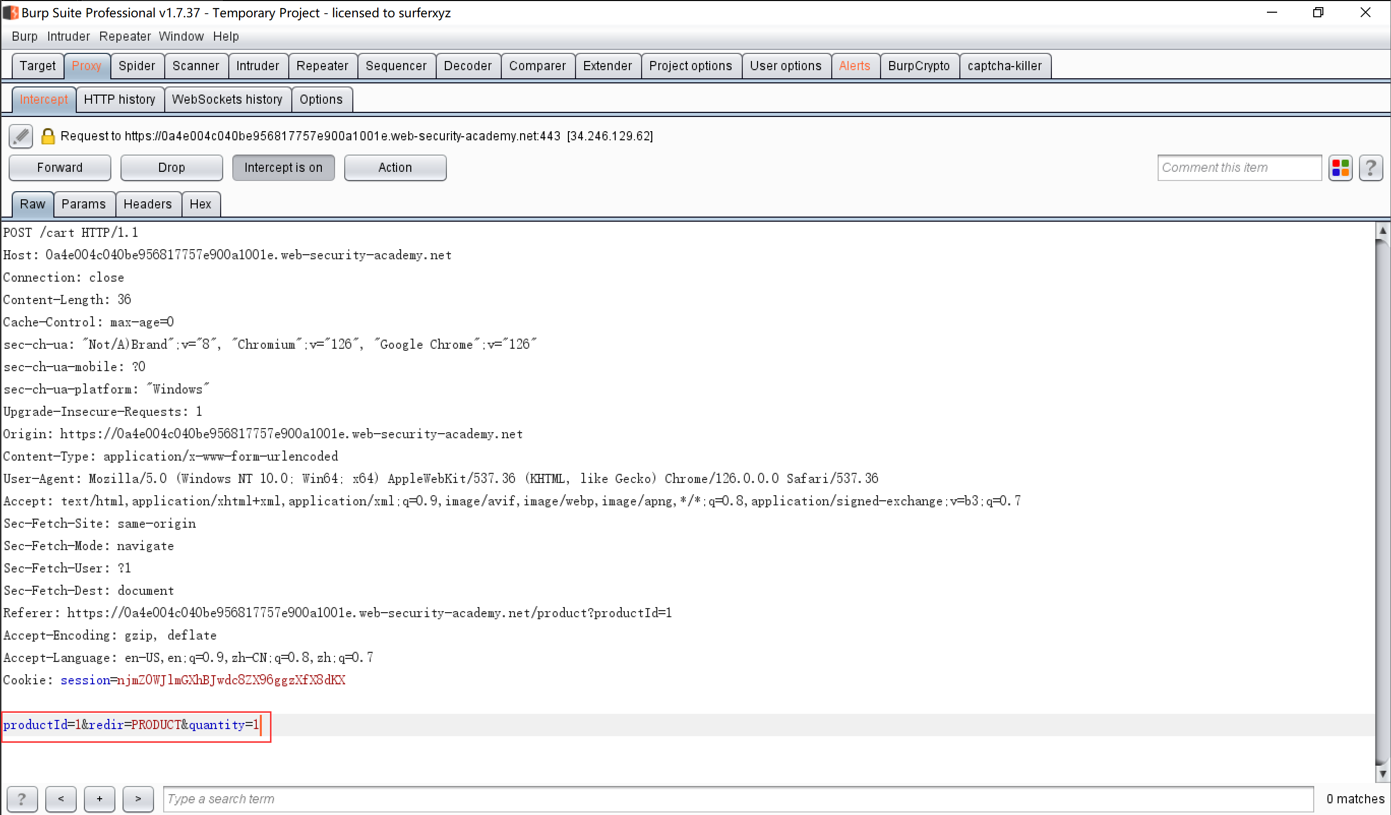Switch to the Params tab view
The height and width of the screenshot is (815, 1391).
tap(83, 204)
